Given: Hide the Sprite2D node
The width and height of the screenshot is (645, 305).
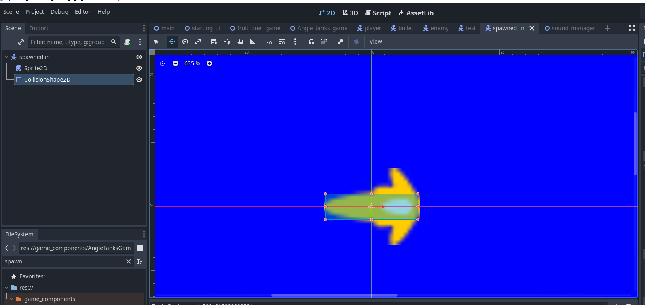Looking at the screenshot, I should pyautogui.click(x=139, y=68).
